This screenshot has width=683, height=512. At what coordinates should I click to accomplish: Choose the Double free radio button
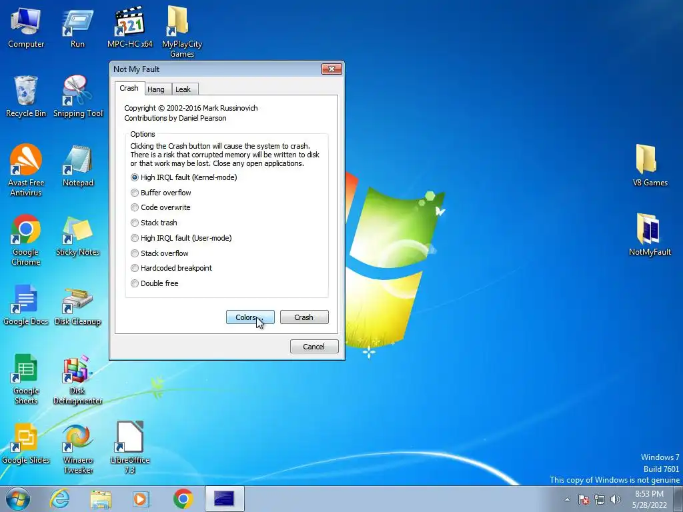155,283
